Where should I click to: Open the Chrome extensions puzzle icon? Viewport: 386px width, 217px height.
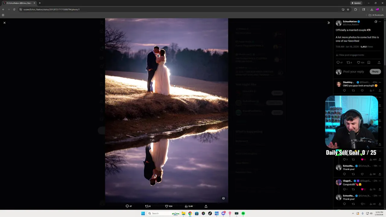pos(356,9)
